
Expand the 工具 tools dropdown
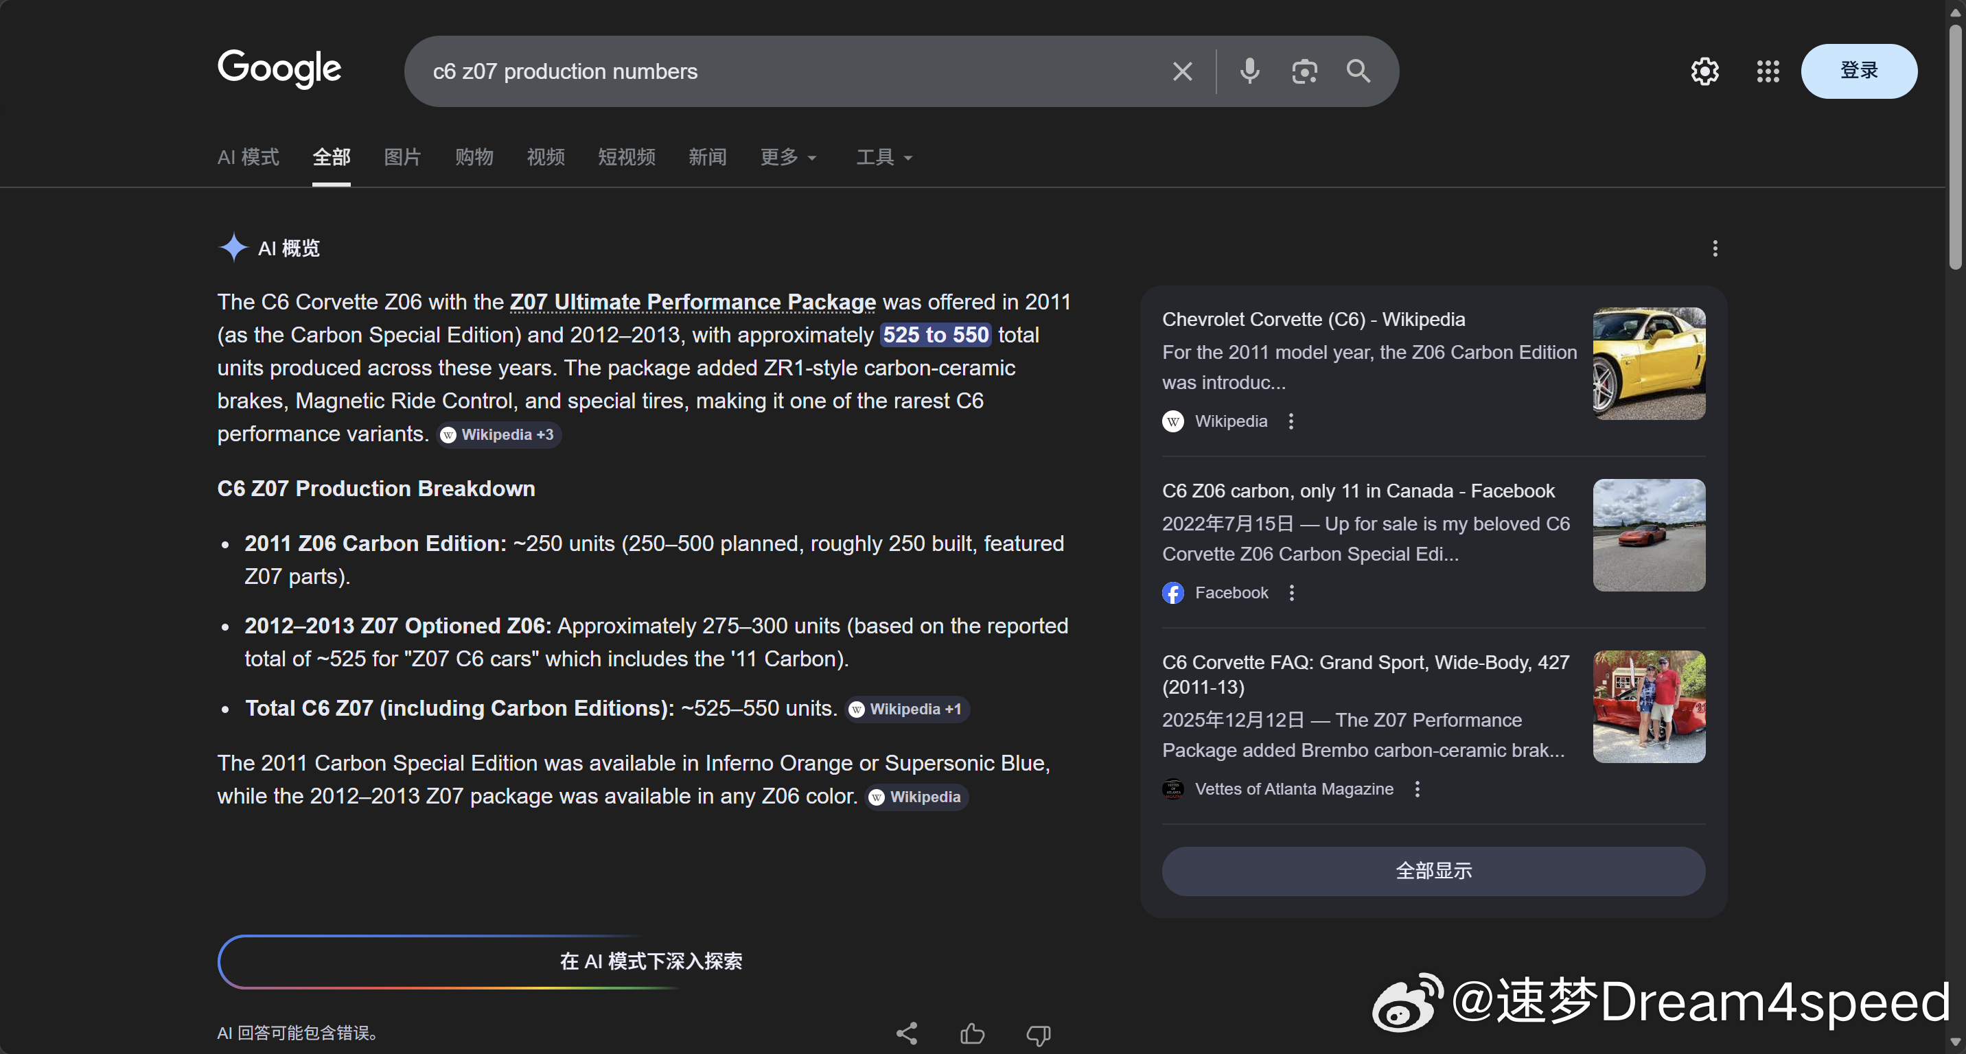click(x=883, y=157)
